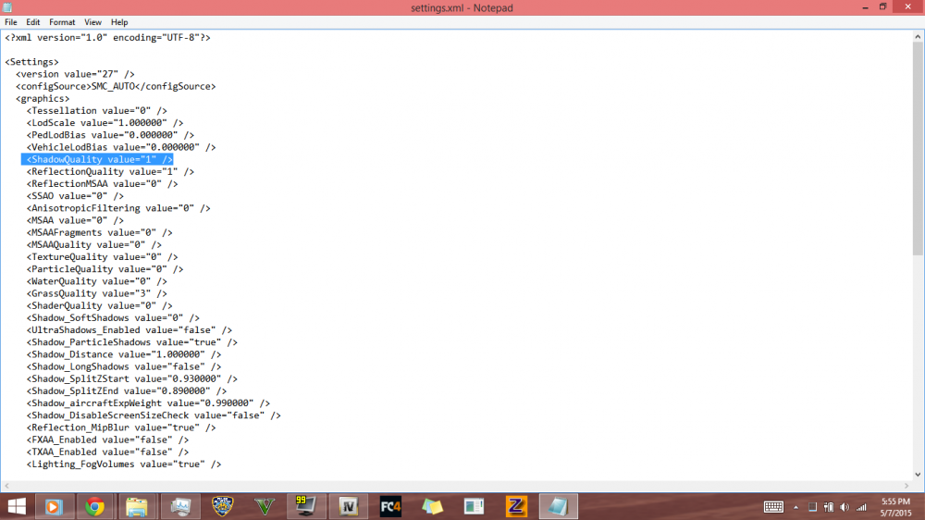Click the Lighting_FogVolumes line
Image resolution: width=925 pixels, height=520 pixels.
click(123, 464)
